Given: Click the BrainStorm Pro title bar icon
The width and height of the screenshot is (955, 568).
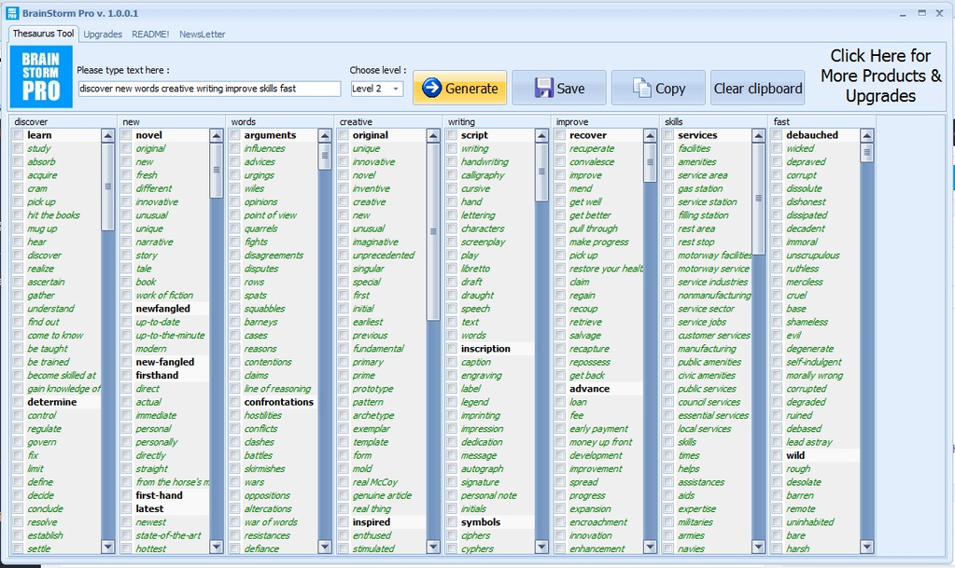Looking at the screenshot, I should coord(12,13).
